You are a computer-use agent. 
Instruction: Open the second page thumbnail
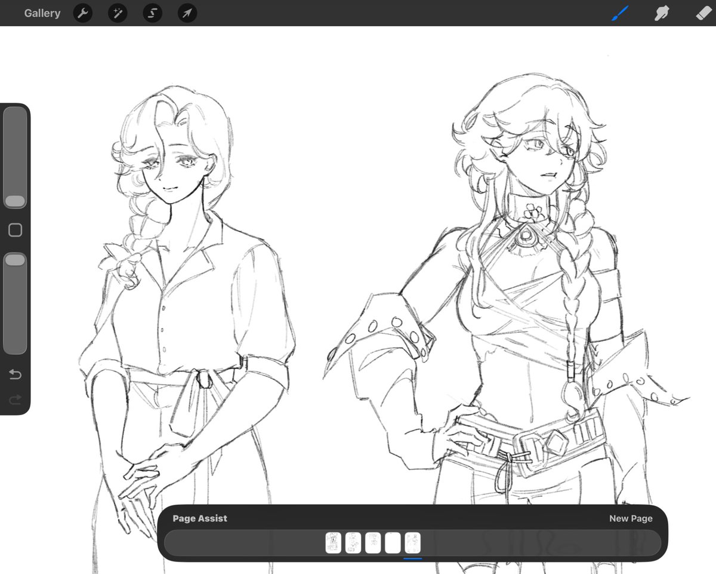(353, 543)
